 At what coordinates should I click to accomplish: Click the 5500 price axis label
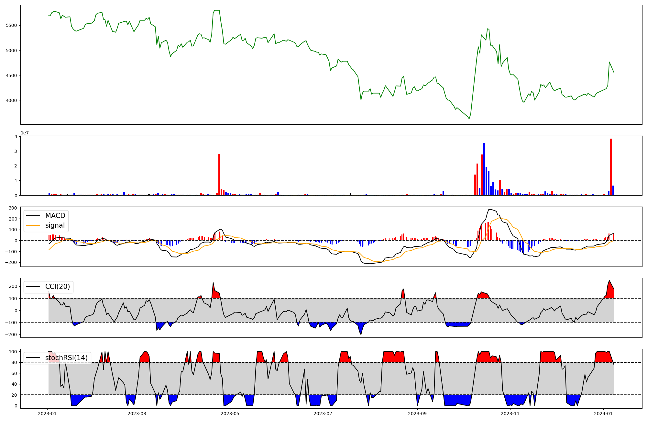[12, 26]
